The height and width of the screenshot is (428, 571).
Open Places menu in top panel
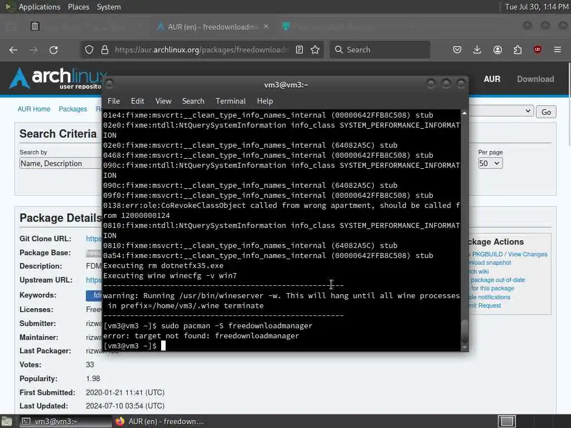point(78,7)
